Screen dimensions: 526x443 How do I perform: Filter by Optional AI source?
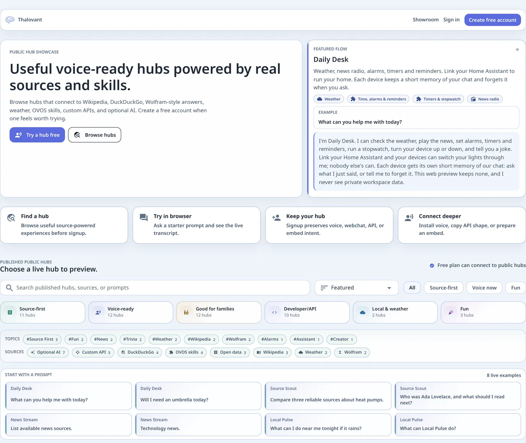click(x=48, y=352)
